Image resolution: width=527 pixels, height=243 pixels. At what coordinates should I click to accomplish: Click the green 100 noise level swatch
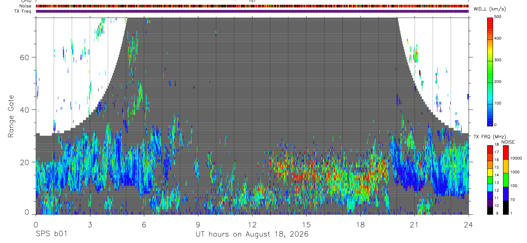tap(506, 180)
